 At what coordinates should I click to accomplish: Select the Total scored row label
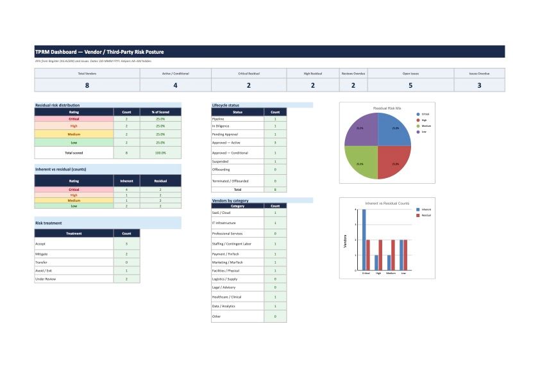pyautogui.click(x=74, y=152)
